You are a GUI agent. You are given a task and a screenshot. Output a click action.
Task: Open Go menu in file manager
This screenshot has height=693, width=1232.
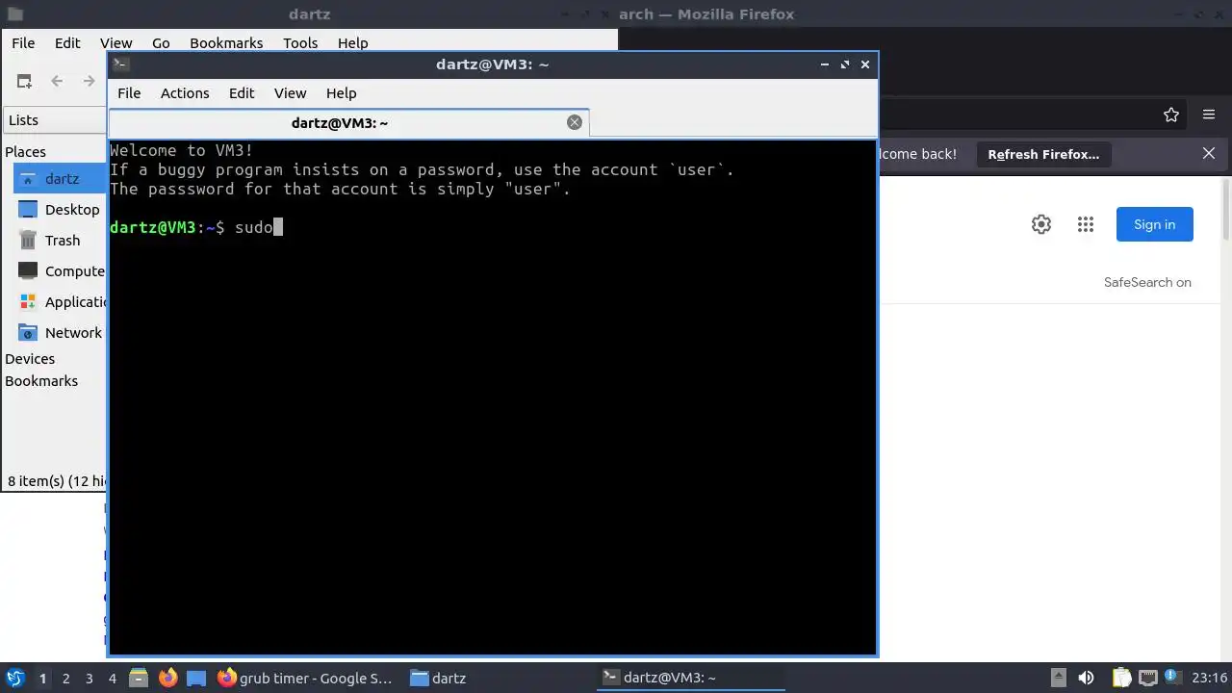click(x=161, y=43)
